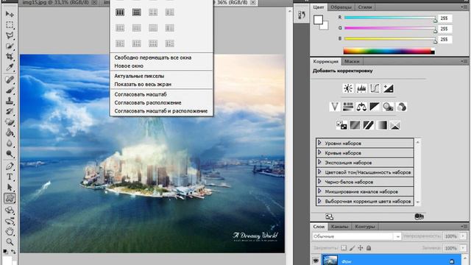This screenshot has width=471, height=265.
Task: Switch to the Образцы tab
Action: click(341, 7)
